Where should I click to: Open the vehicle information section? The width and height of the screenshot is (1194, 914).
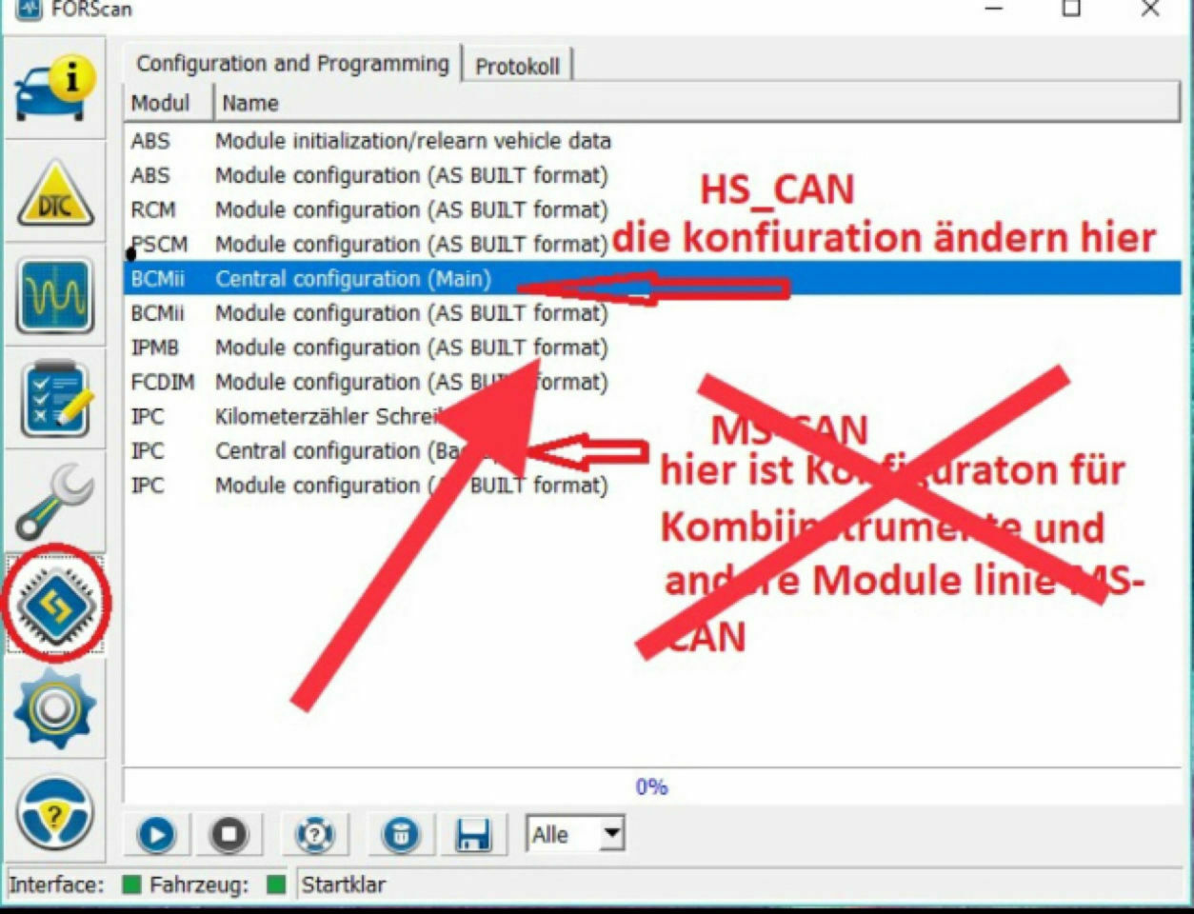(54, 89)
